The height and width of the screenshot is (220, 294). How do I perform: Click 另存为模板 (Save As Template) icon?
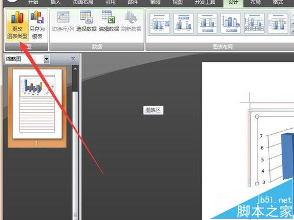(x=37, y=25)
